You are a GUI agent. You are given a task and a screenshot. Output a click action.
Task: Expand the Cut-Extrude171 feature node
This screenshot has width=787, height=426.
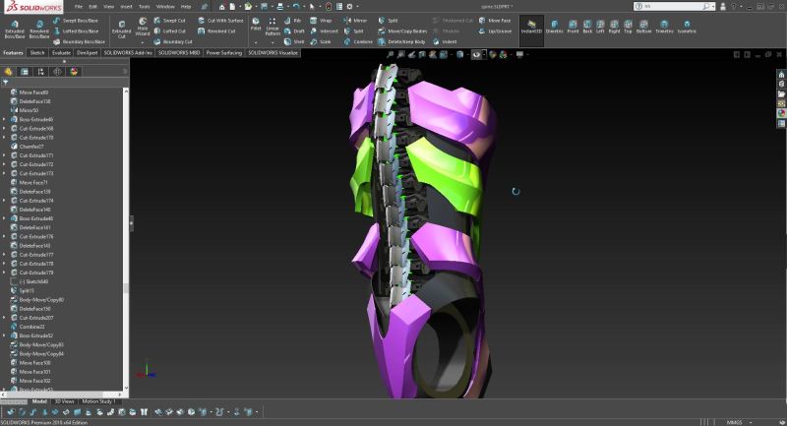5,155
